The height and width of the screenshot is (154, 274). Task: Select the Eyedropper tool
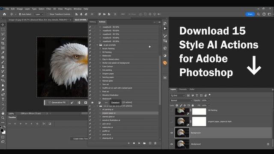[x=3, y=53]
